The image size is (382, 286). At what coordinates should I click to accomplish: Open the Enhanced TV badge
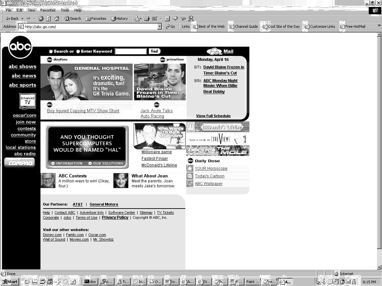(x=28, y=101)
